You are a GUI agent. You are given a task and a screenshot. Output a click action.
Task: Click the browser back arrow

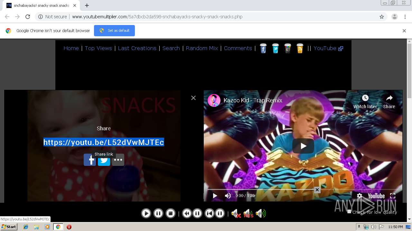7,17
